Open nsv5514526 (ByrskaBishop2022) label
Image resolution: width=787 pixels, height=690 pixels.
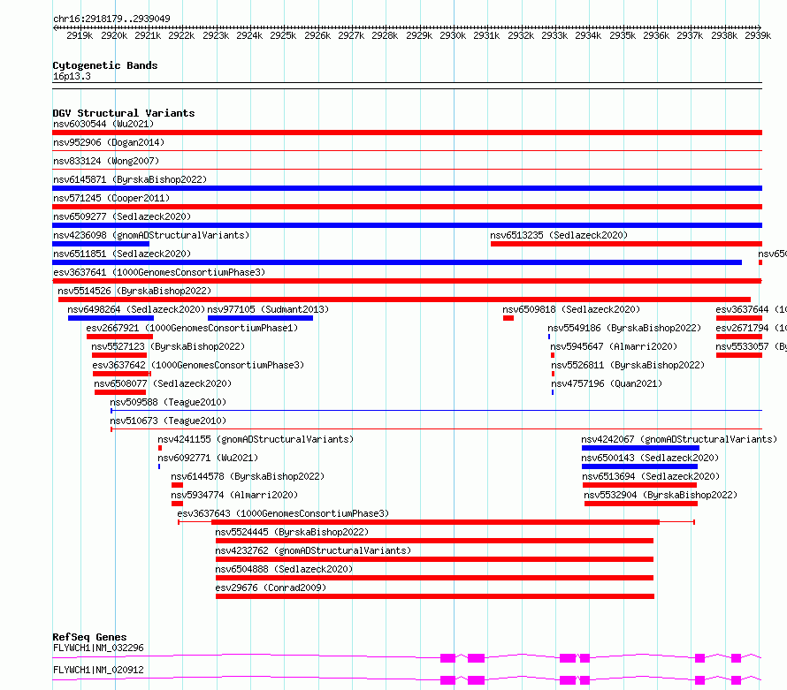[134, 291]
